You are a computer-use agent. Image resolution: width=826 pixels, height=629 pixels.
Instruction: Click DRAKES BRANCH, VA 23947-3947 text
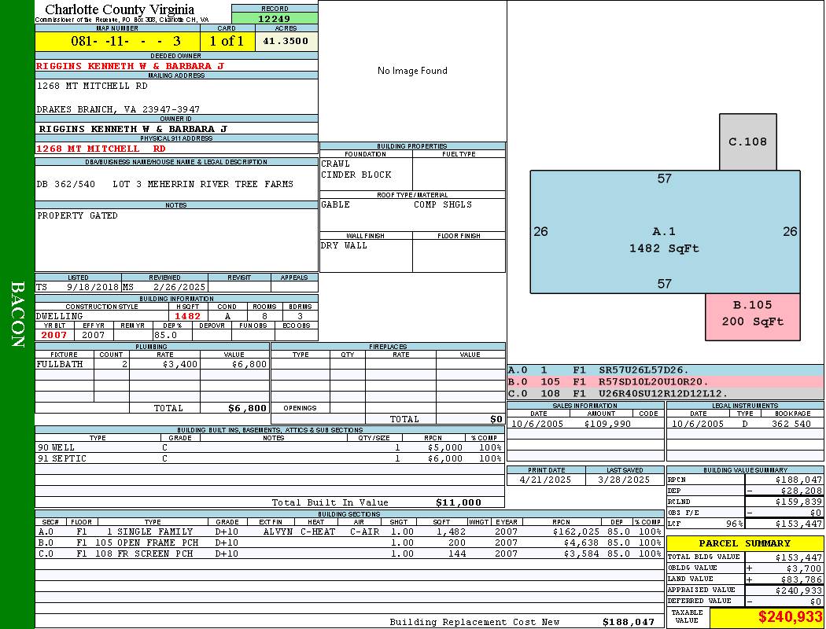point(118,109)
